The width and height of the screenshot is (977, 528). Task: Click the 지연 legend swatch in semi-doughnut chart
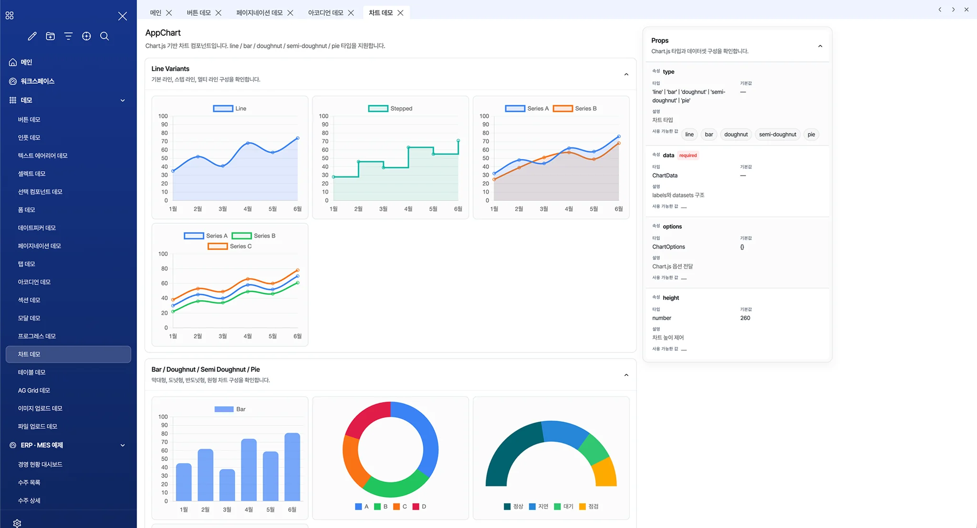tap(532, 507)
